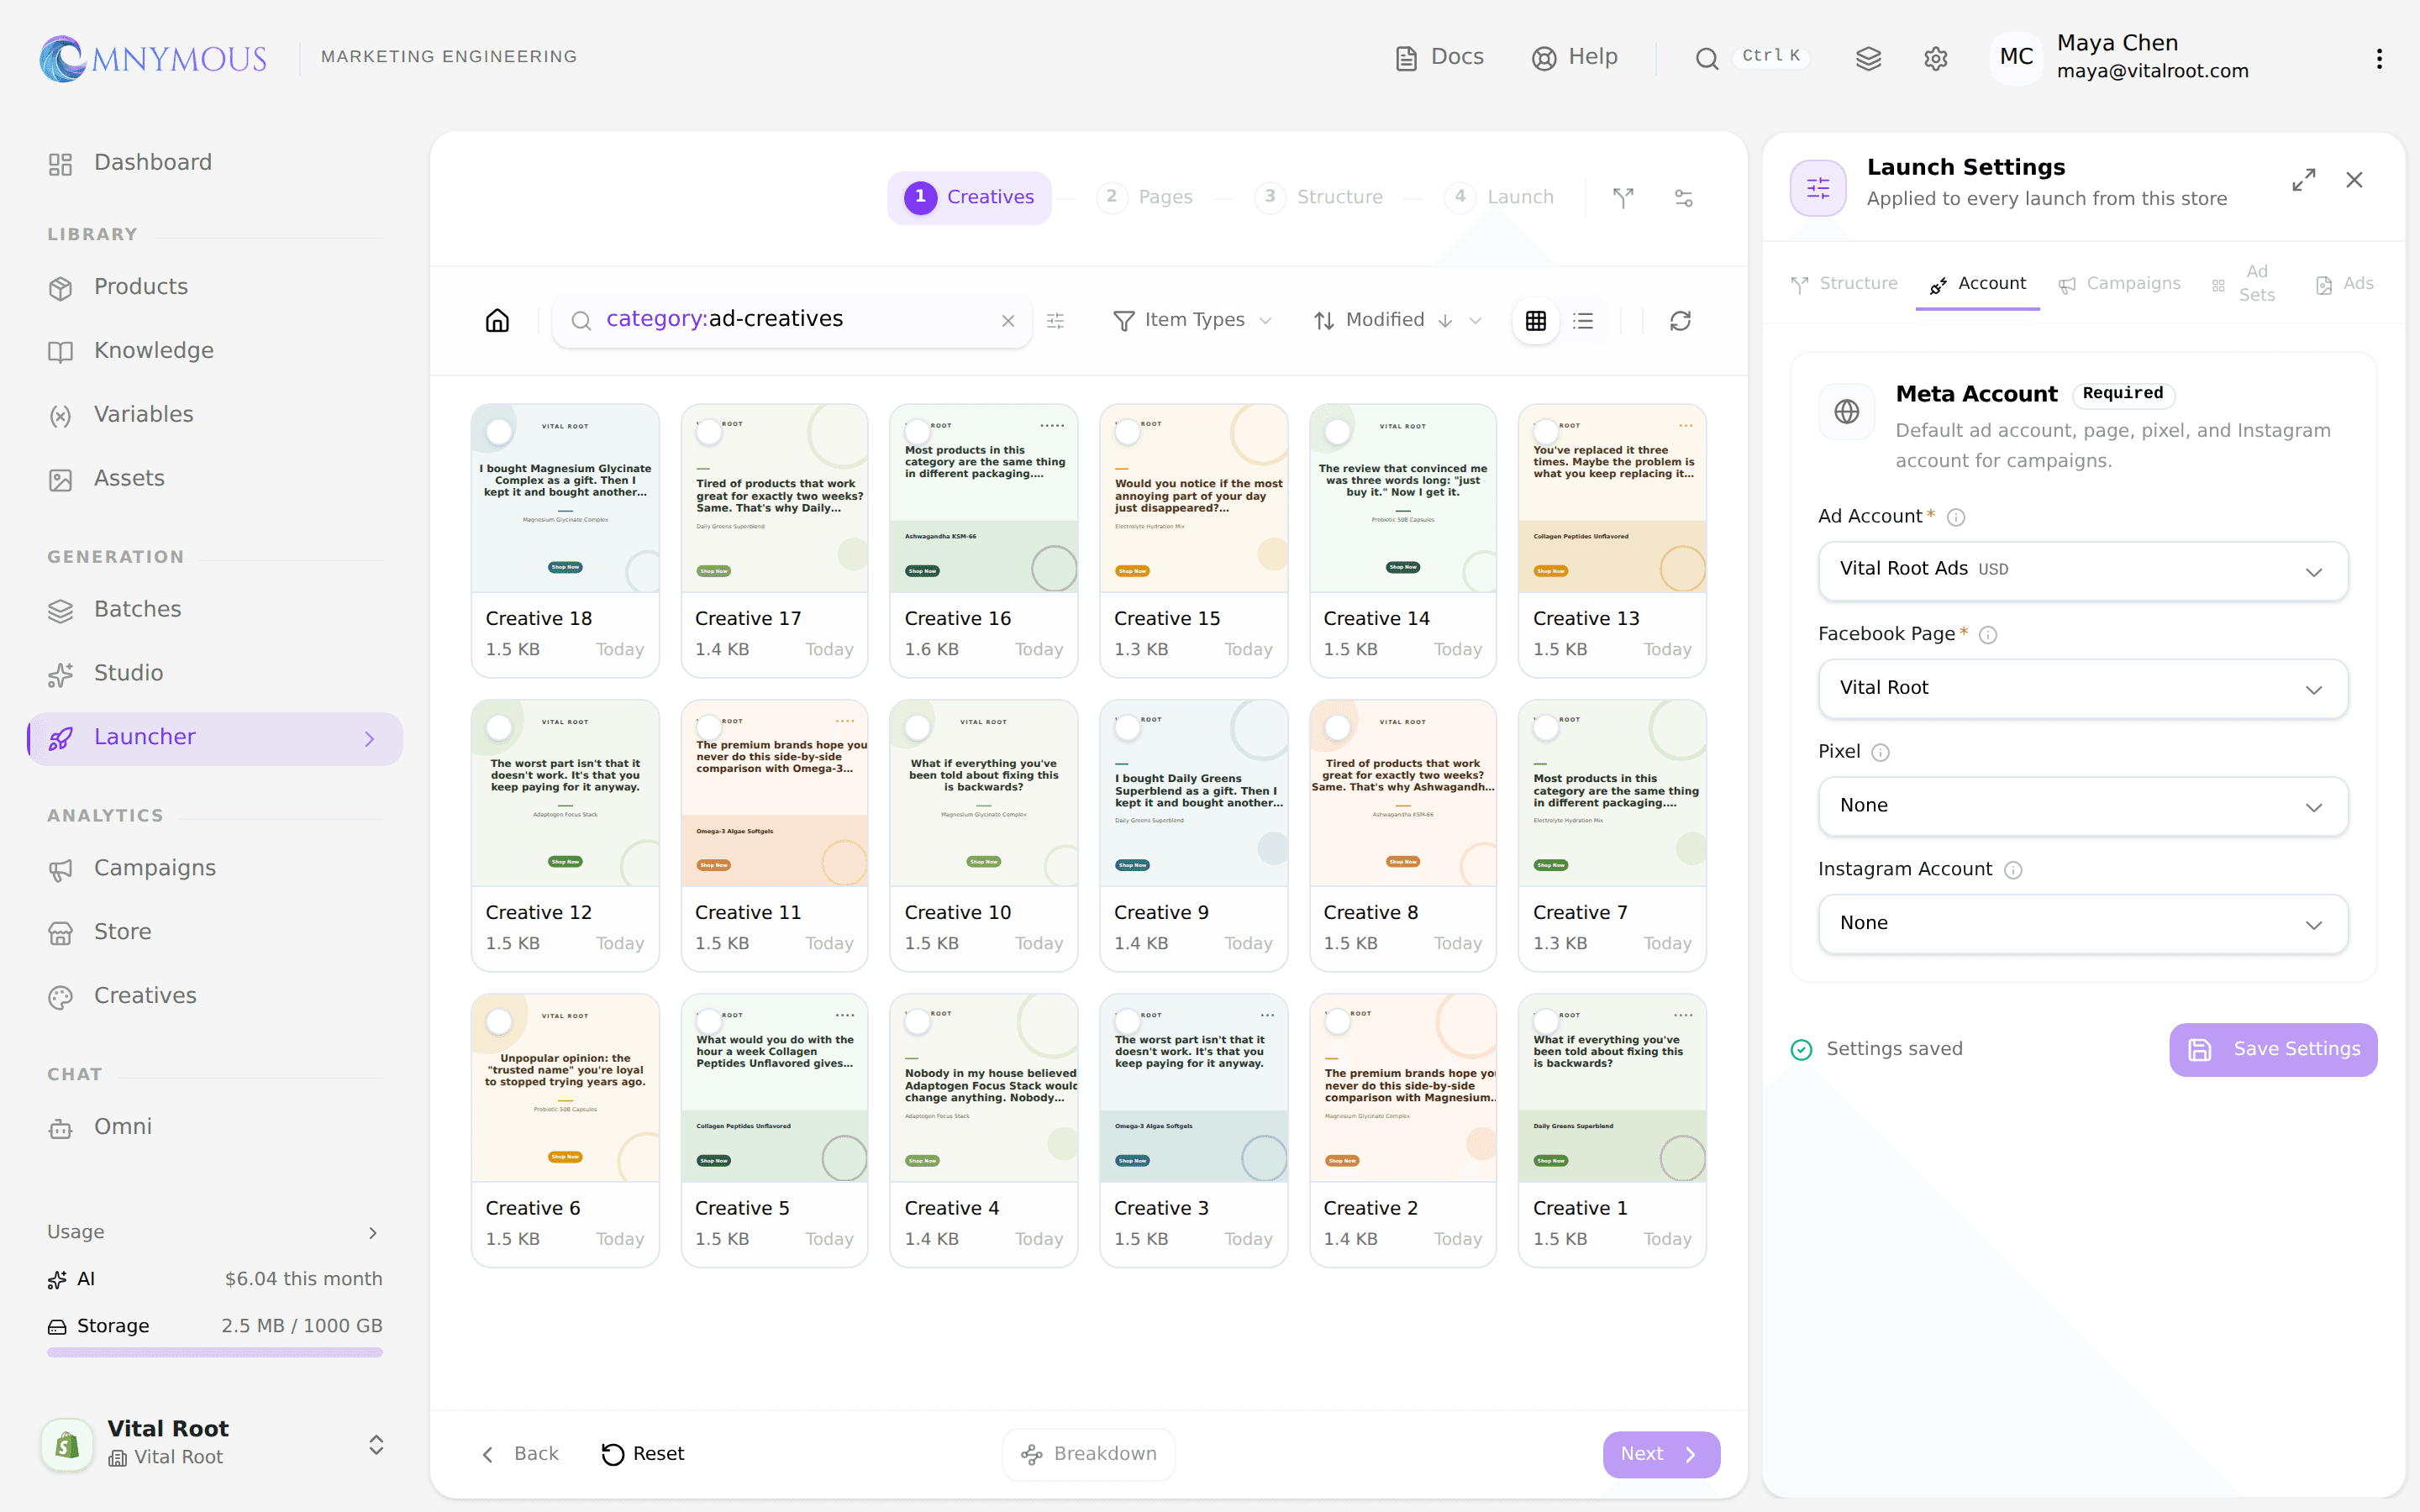Click the Save Settings button
The width and height of the screenshot is (2420, 1512).
click(2272, 1049)
